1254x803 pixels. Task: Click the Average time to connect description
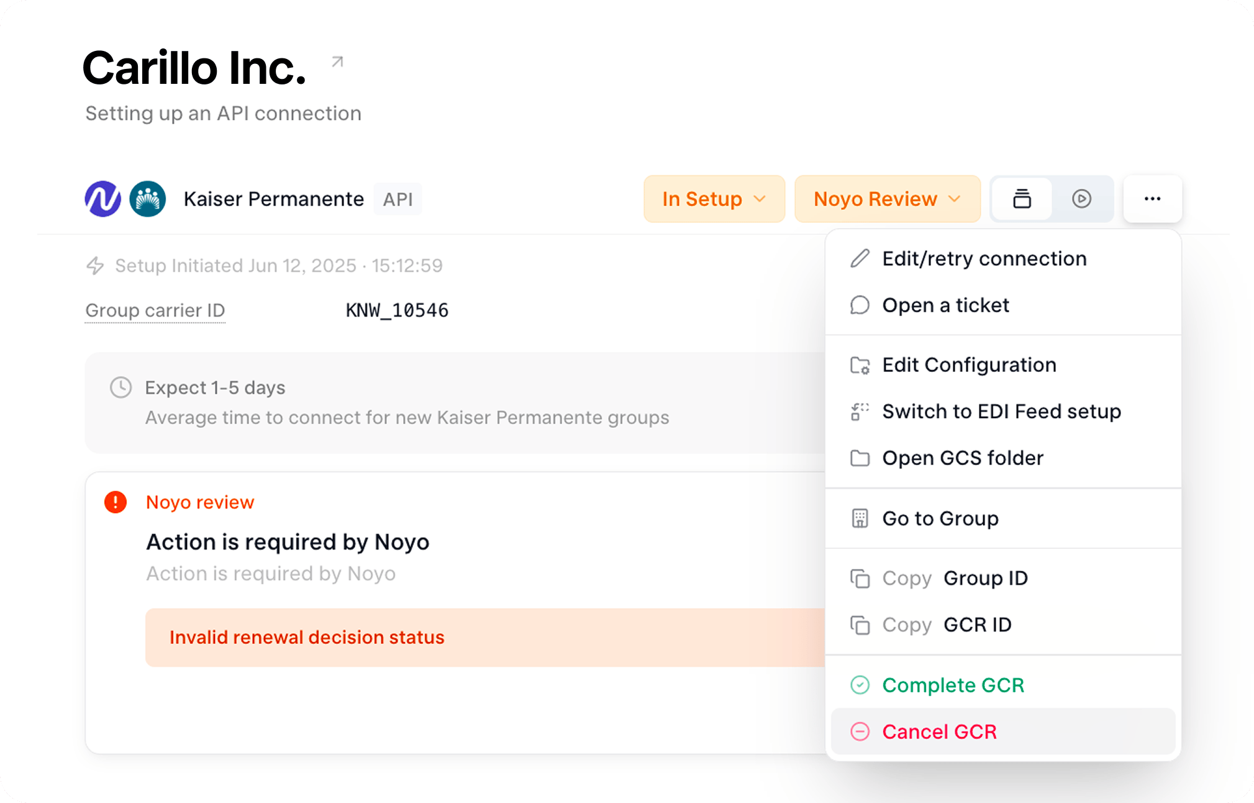(x=407, y=417)
